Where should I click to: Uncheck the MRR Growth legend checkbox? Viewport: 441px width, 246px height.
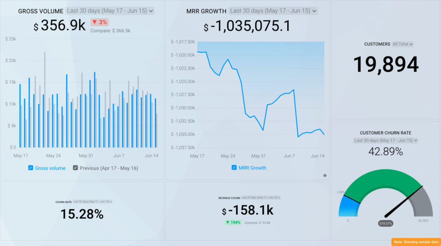(x=234, y=168)
